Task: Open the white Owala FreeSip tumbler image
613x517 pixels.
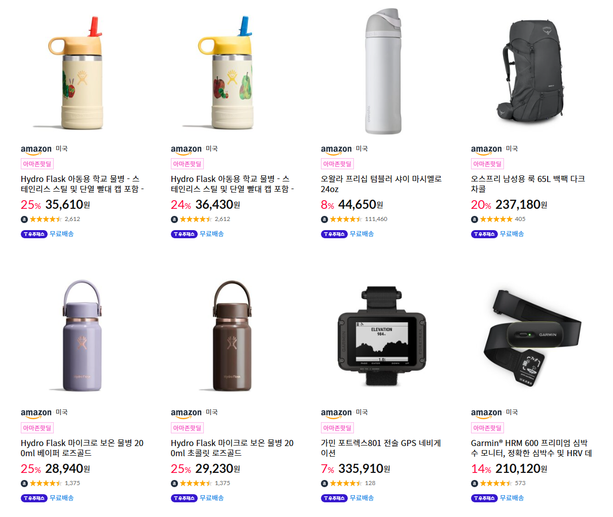Action: (x=383, y=71)
